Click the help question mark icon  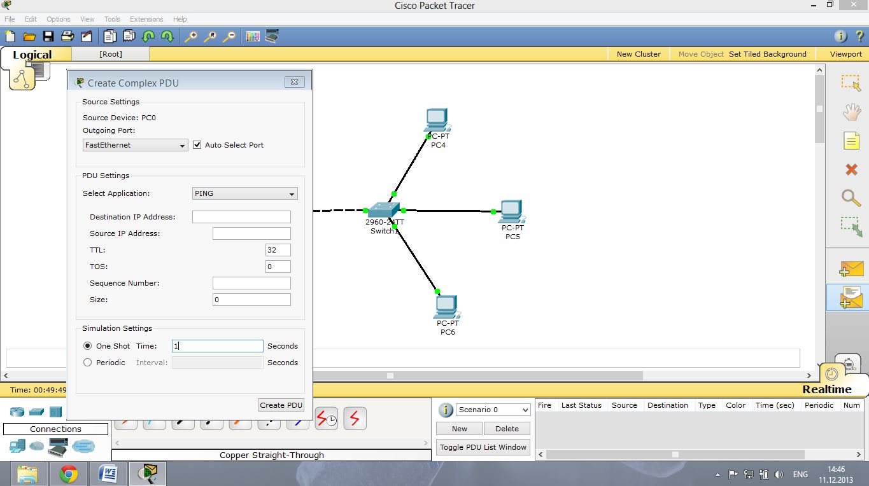[859, 36]
